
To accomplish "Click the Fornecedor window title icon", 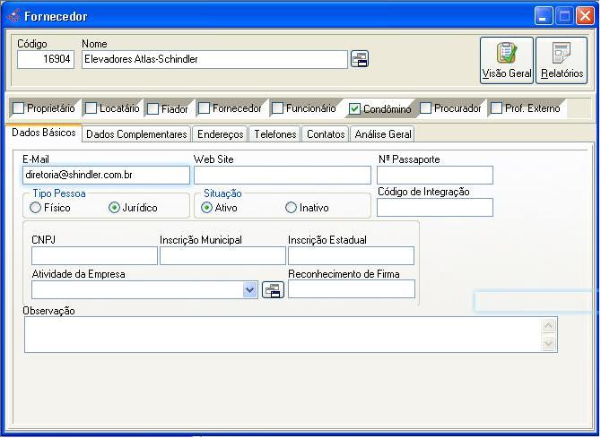I will click(13, 16).
